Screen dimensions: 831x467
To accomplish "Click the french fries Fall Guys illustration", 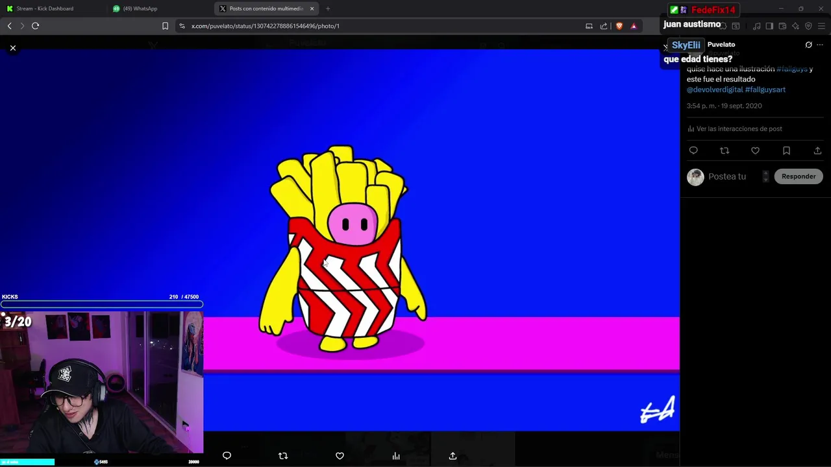I will (x=343, y=250).
